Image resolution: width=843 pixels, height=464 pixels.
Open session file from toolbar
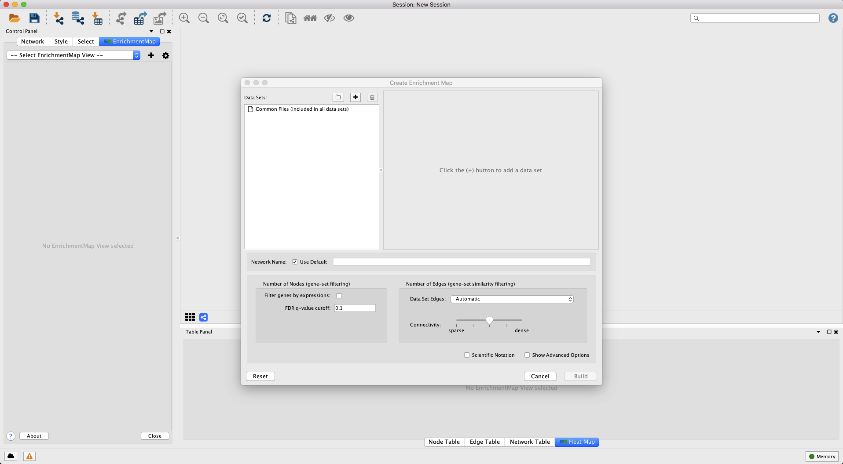[15, 18]
